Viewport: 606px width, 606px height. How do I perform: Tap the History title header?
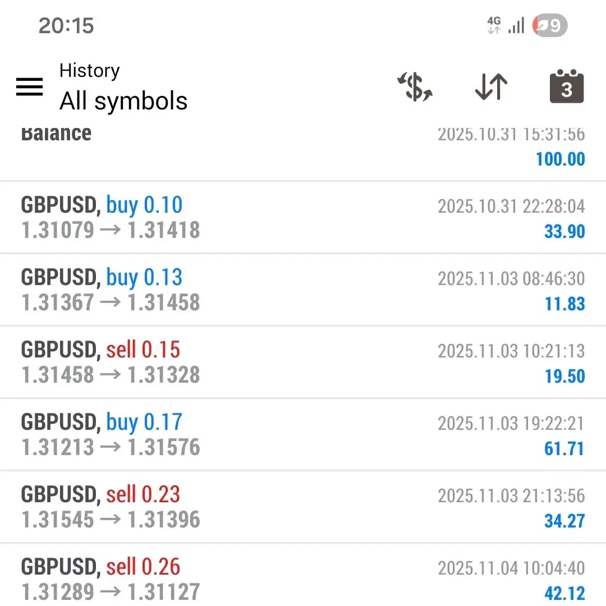[90, 70]
